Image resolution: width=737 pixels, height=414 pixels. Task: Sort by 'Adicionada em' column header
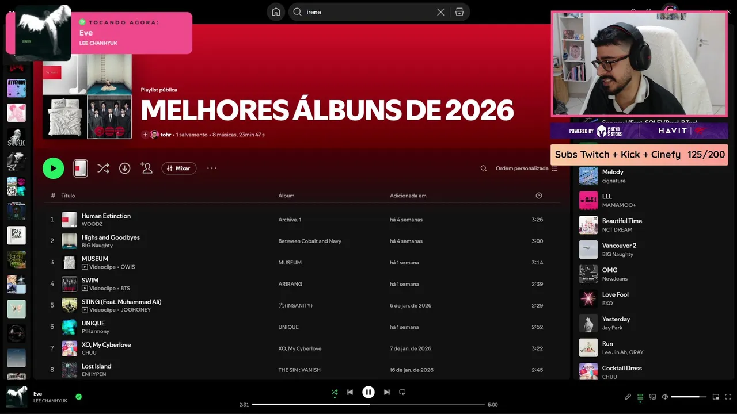pos(408,195)
